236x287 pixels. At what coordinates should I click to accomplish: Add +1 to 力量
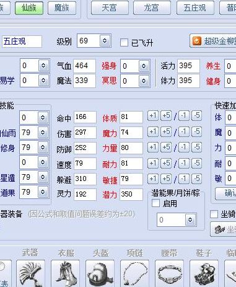153,148
